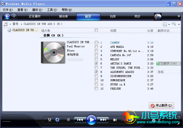The image size is (183, 128).
Task: Open the 帮助(H) menu
Action: point(67,10)
